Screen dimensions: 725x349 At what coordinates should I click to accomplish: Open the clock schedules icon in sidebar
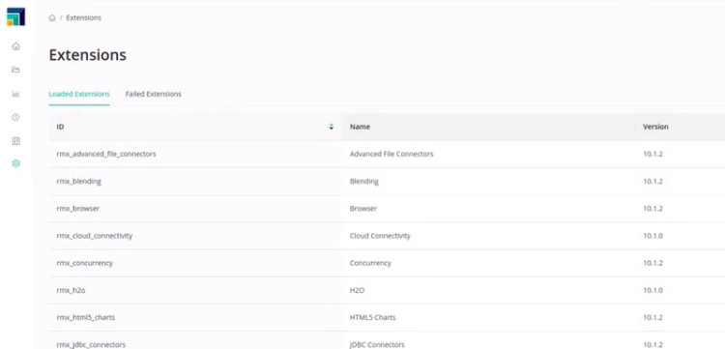(x=15, y=117)
